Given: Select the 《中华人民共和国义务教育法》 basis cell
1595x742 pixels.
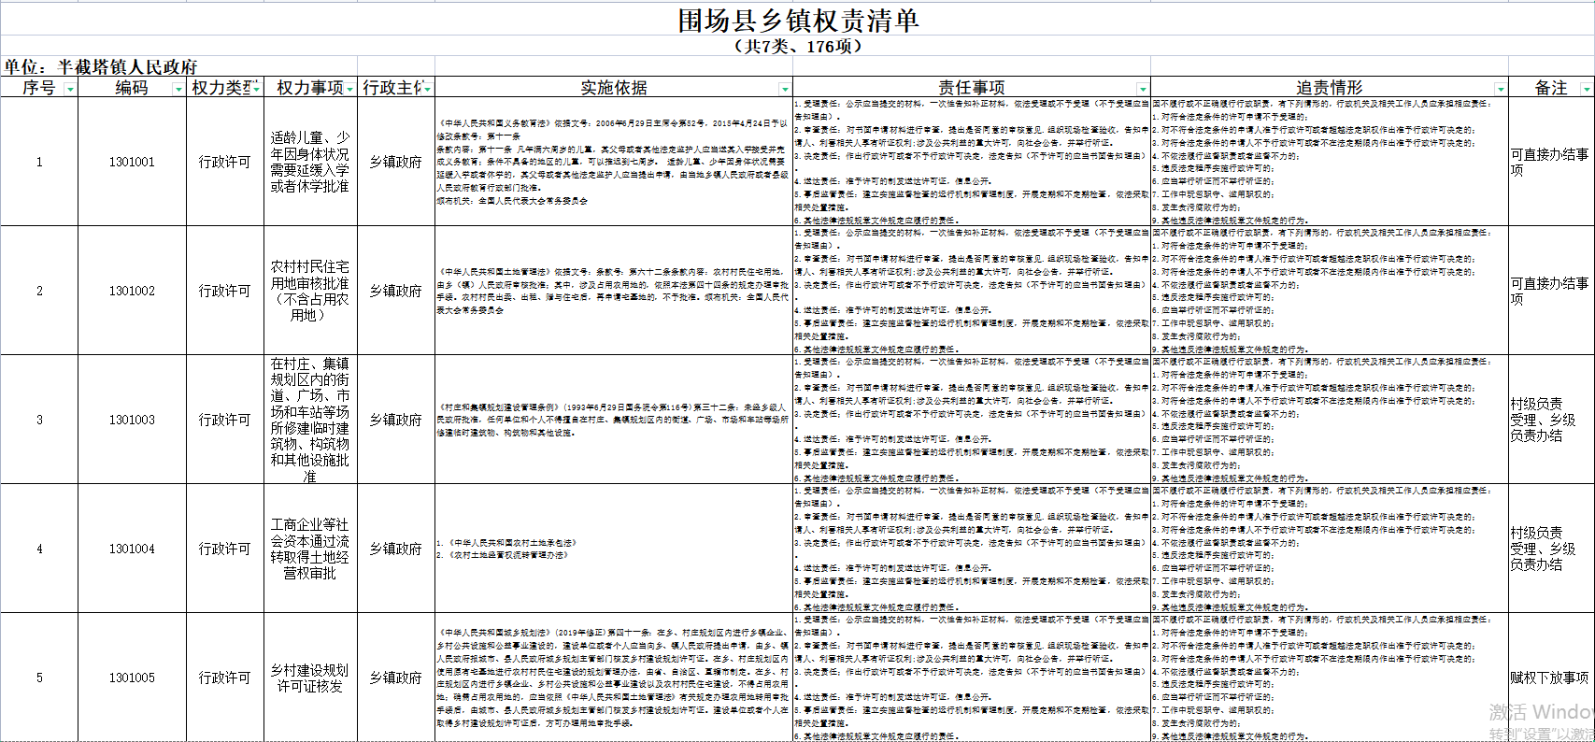Looking at the screenshot, I should (614, 162).
